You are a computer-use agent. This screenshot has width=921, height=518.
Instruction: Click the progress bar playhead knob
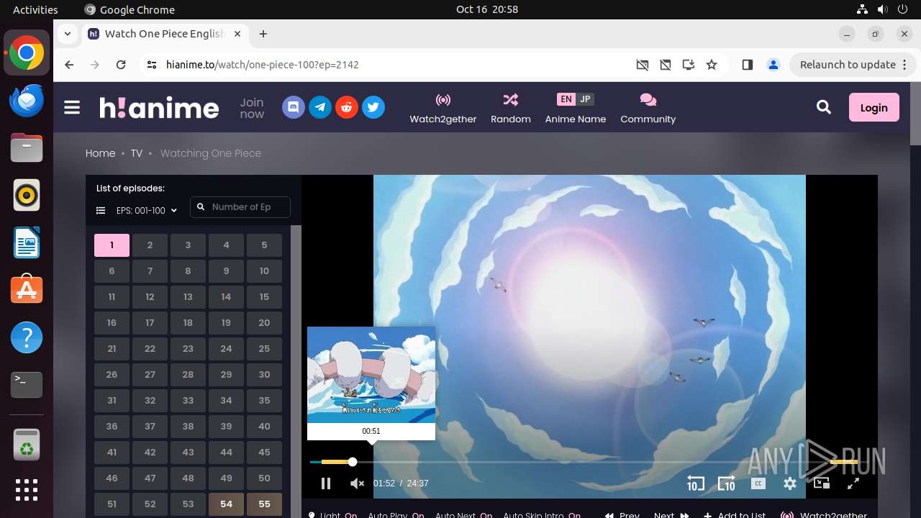click(x=353, y=462)
